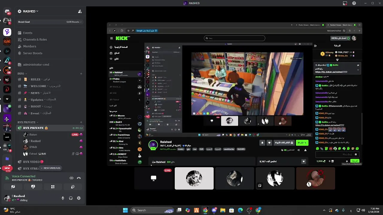The width and height of the screenshot is (383, 215).
Task: Click the Kick search bar in stream
Action: coord(234,38)
